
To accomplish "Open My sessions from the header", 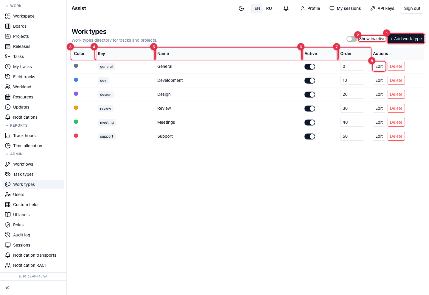I will [x=345, y=8].
